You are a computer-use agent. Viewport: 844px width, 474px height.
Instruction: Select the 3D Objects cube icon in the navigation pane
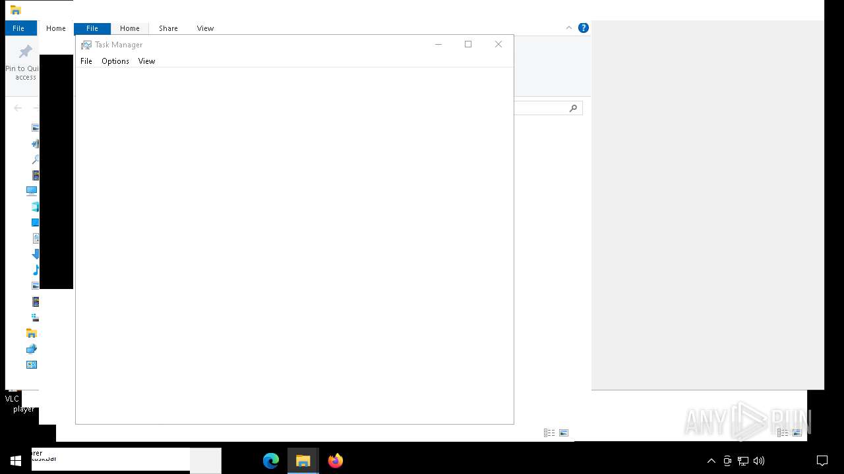36,207
